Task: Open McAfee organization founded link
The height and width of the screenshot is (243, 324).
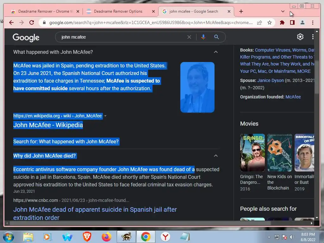Action: click(x=293, y=97)
